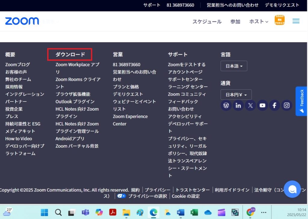The width and height of the screenshot is (308, 219).
Task: Open the orange profile avatar
Action: point(279,20)
